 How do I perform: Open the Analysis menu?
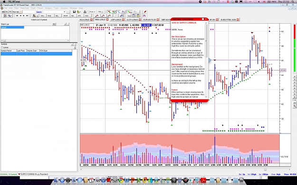(x=48, y=9)
